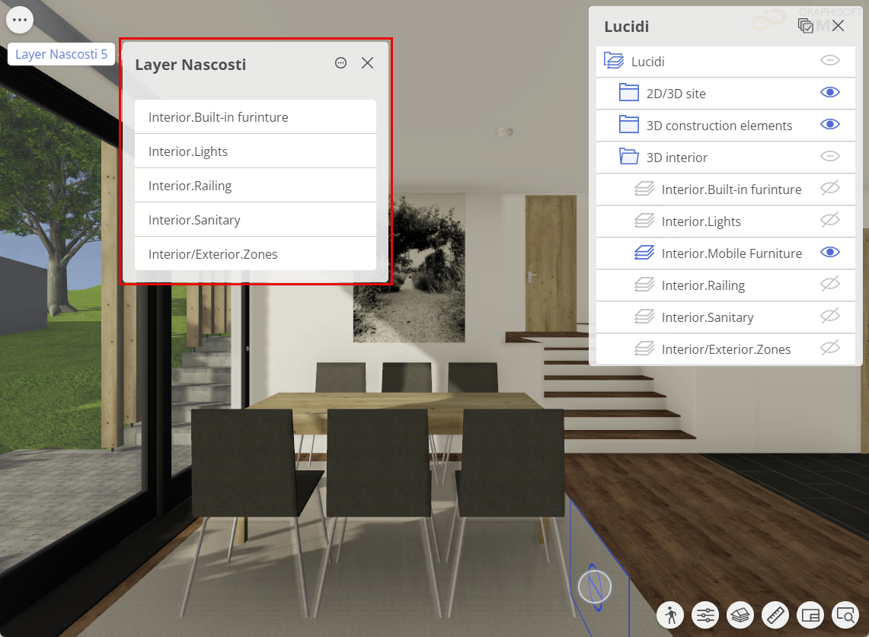Viewport: 869px width, 637px height.
Task: Show the Interior.Sanitary layer in Lucidi
Action: [x=829, y=317]
